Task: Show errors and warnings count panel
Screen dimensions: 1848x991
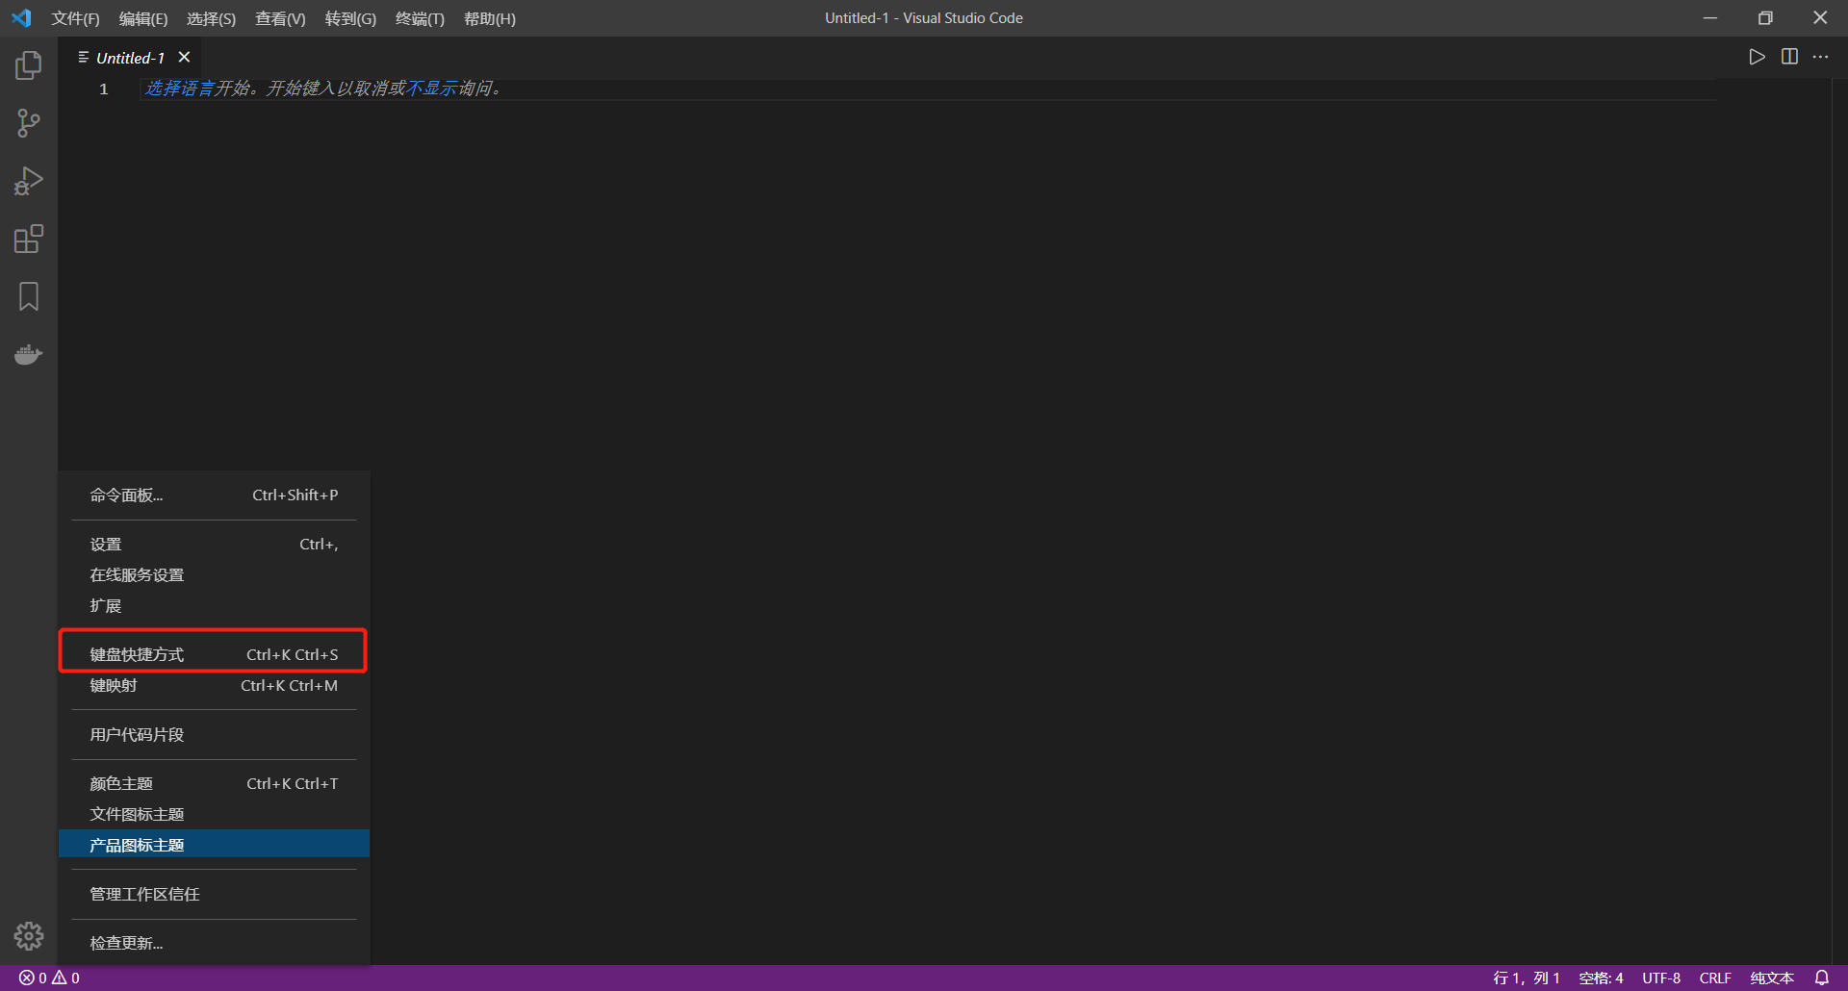Action: point(49,978)
